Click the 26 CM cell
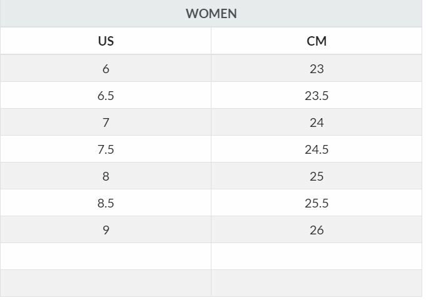 (317, 229)
